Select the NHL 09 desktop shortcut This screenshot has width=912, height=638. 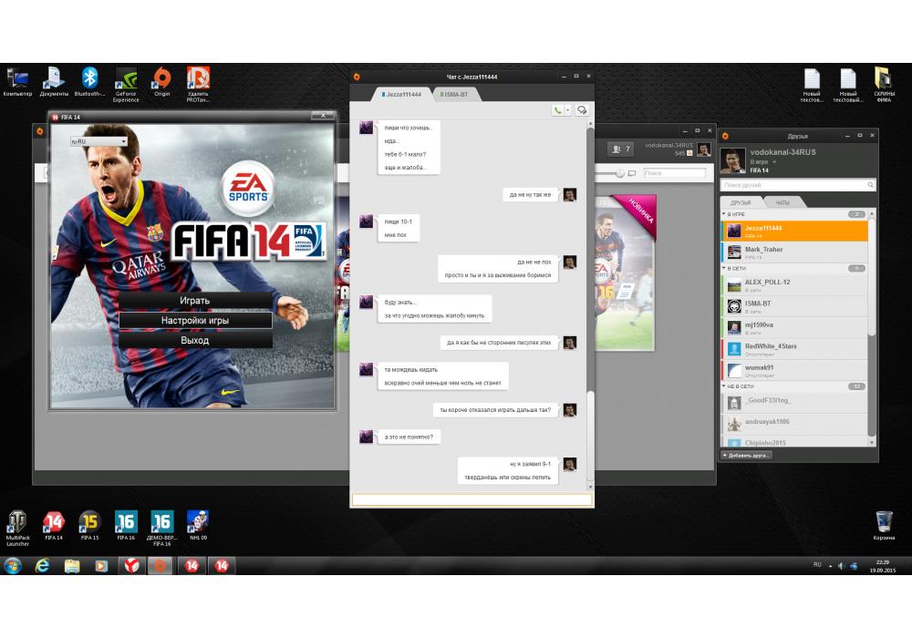[x=198, y=525]
